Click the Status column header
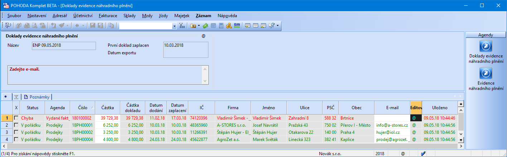This screenshot has width=507, height=157. (x=32, y=108)
